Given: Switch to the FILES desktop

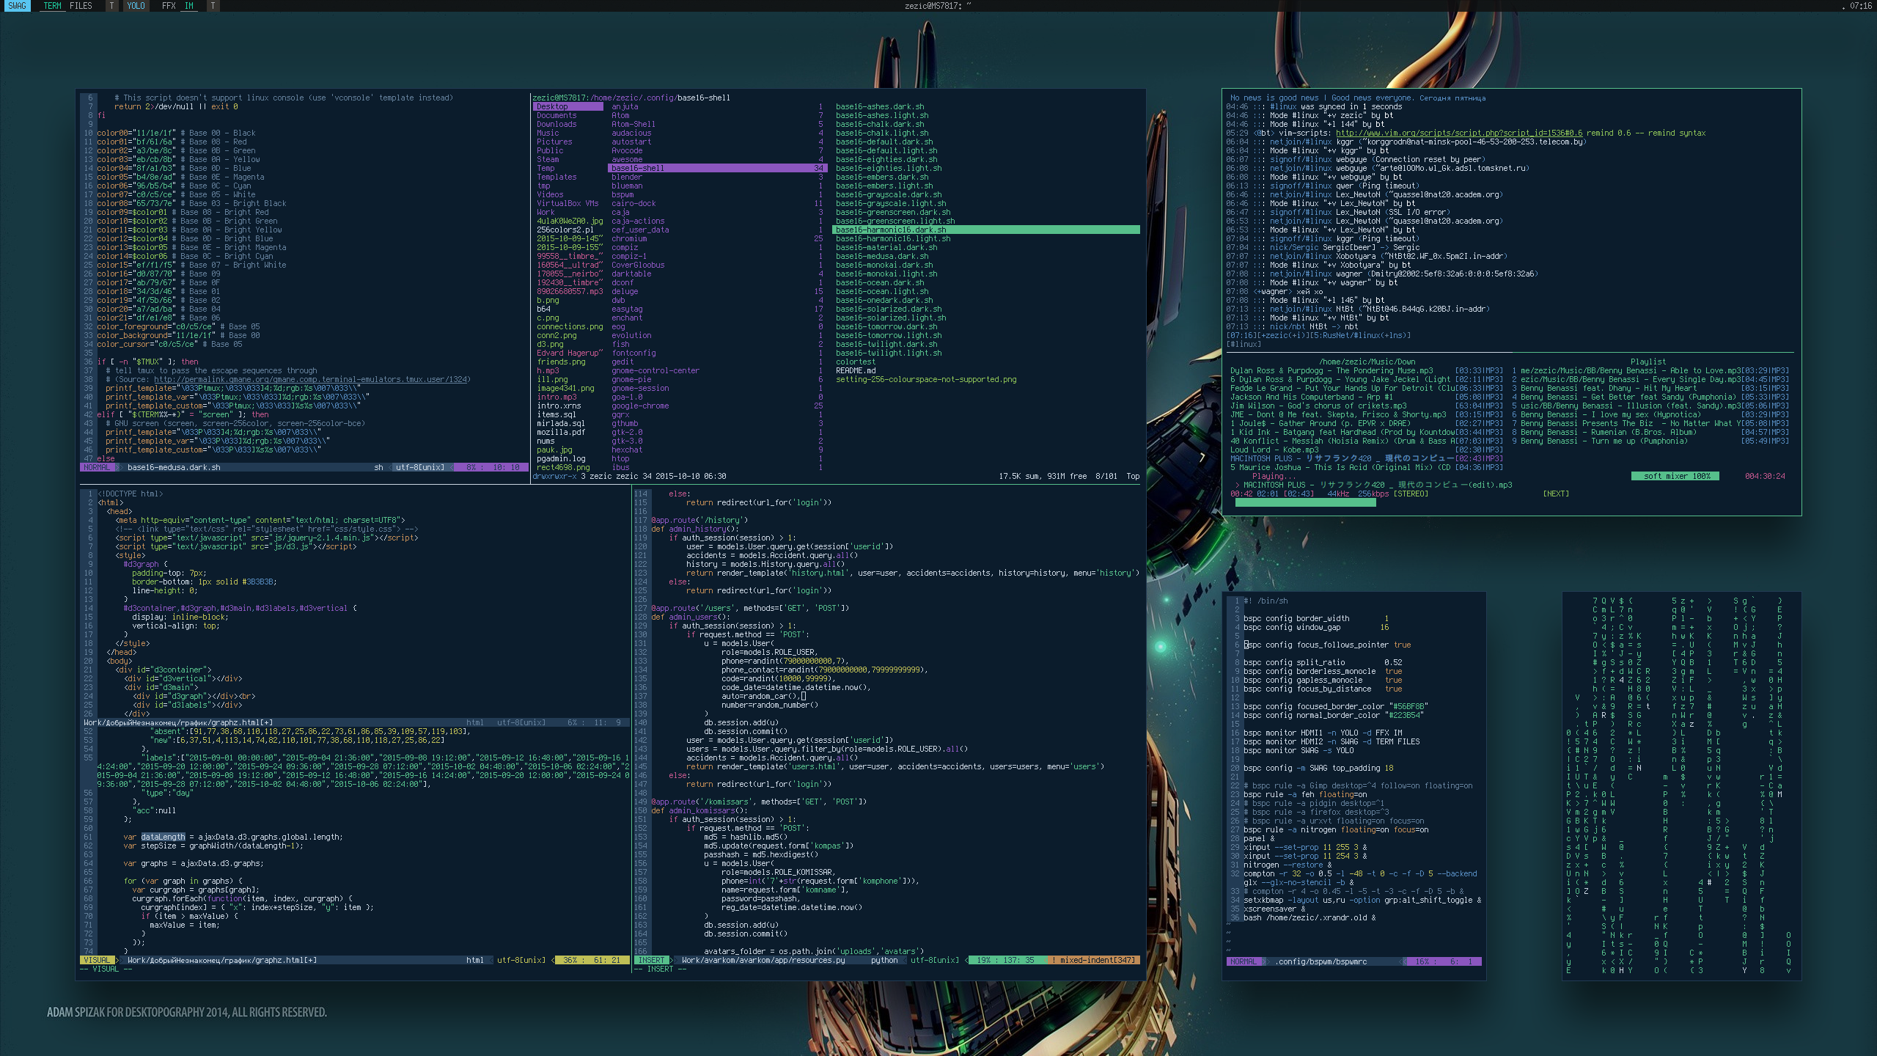Looking at the screenshot, I should click(81, 6).
